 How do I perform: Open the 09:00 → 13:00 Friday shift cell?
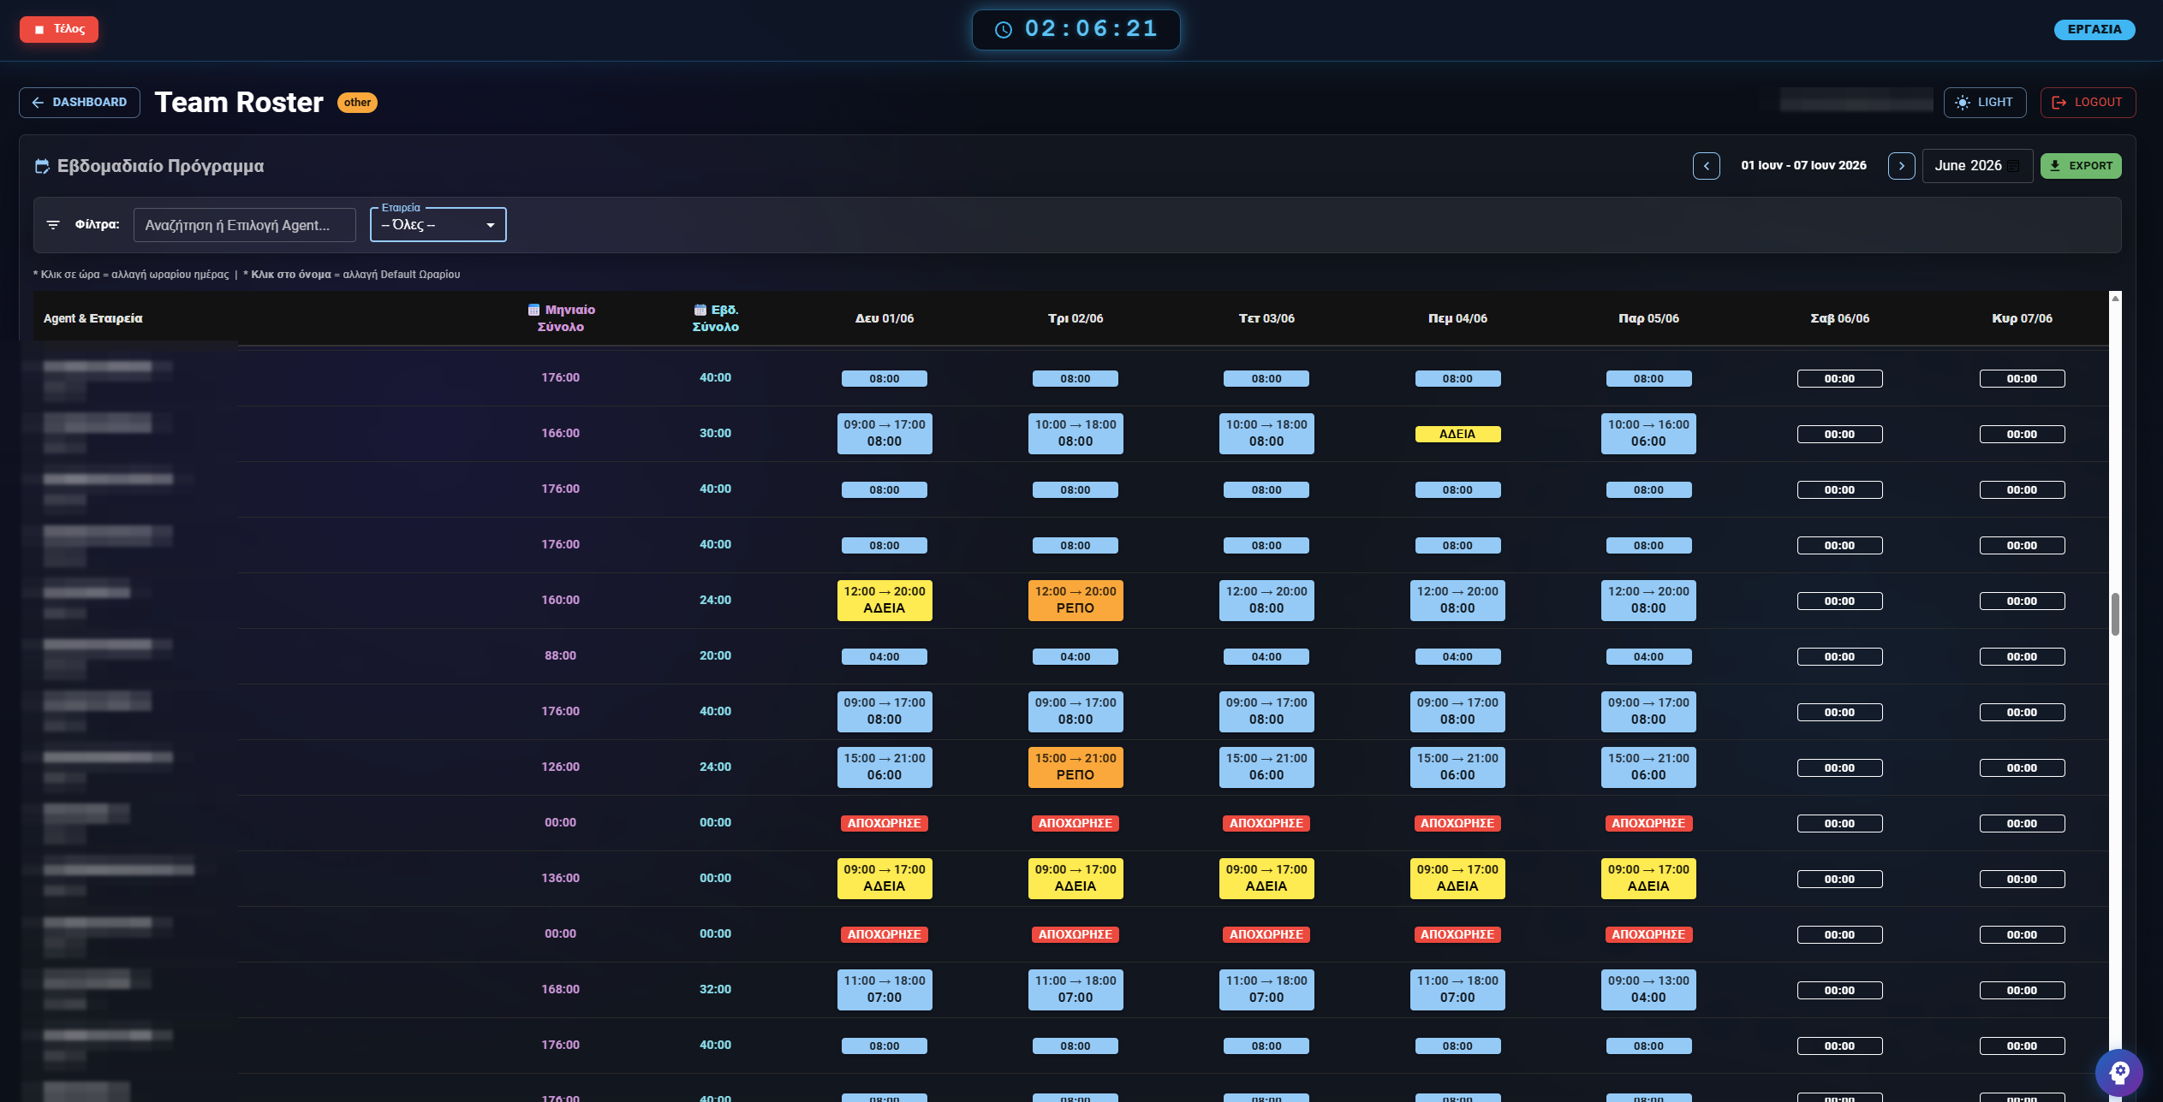[1648, 990]
